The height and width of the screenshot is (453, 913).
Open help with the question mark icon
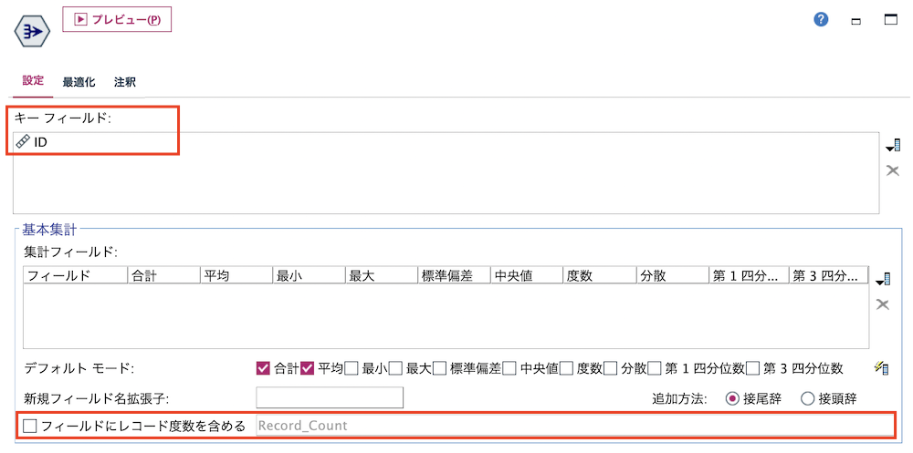click(821, 20)
